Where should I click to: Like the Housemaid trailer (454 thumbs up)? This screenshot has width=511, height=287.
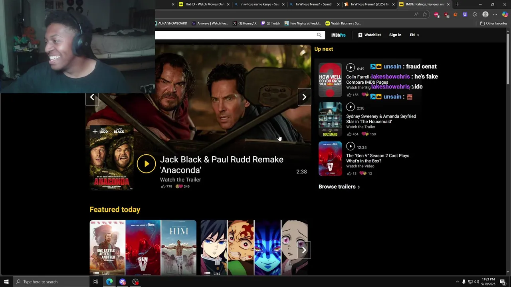tap(353, 134)
